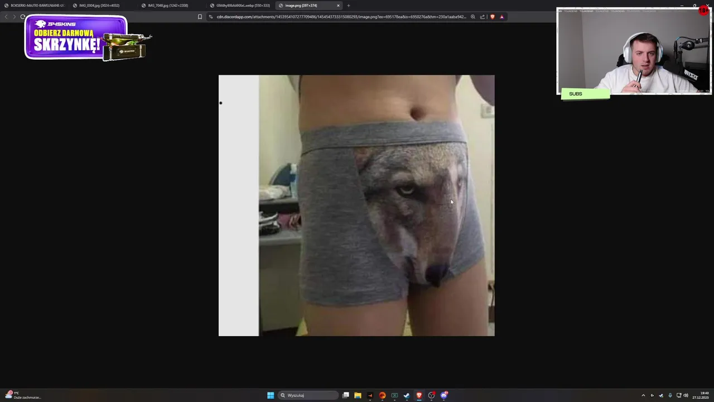Open Task View on the taskbar
Image resolution: width=714 pixels, height=402 pixels.
346,395
